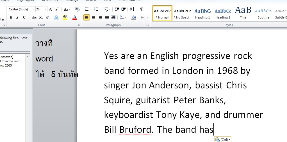Align the text to the right
The width and height of the screenshot is (287, 142).
click(x=100, y=17)
